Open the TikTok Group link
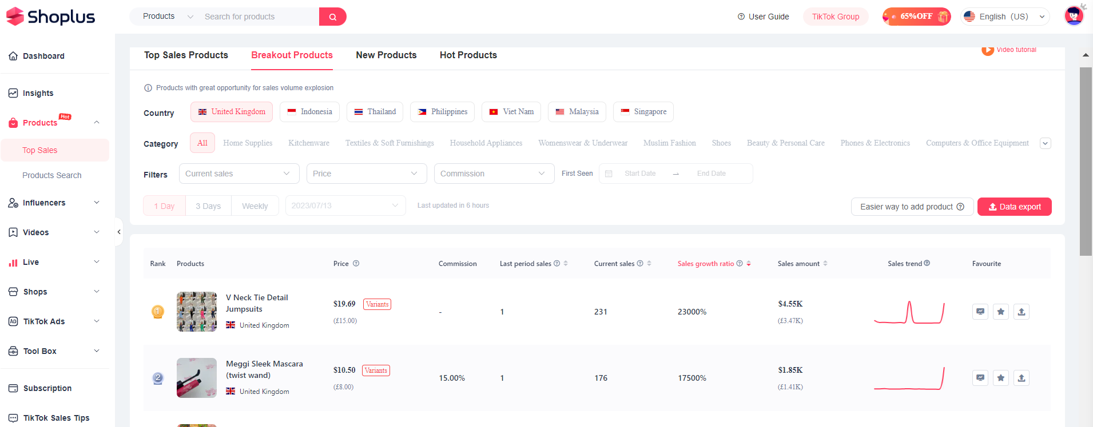This screenshot has width=1093, height=427. coord(836,17)
